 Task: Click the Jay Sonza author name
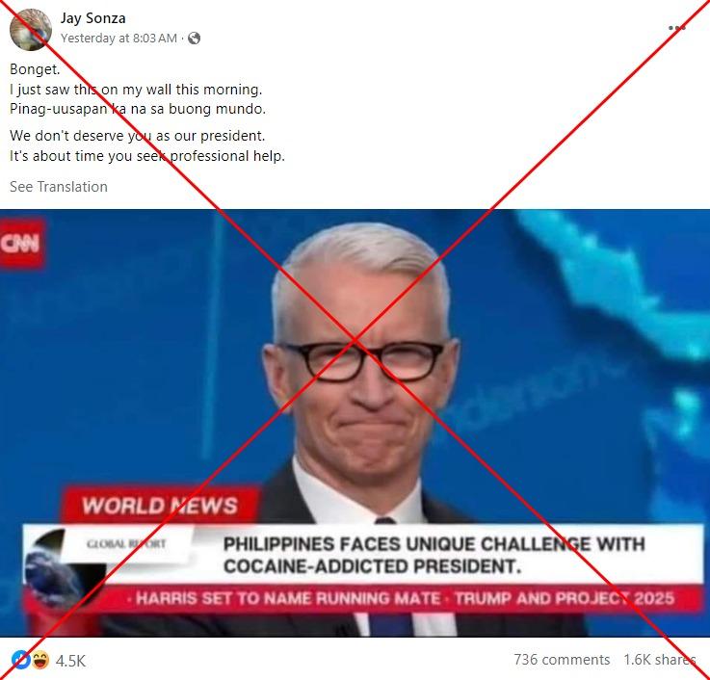pyautogui.click(x=92, y=18)
